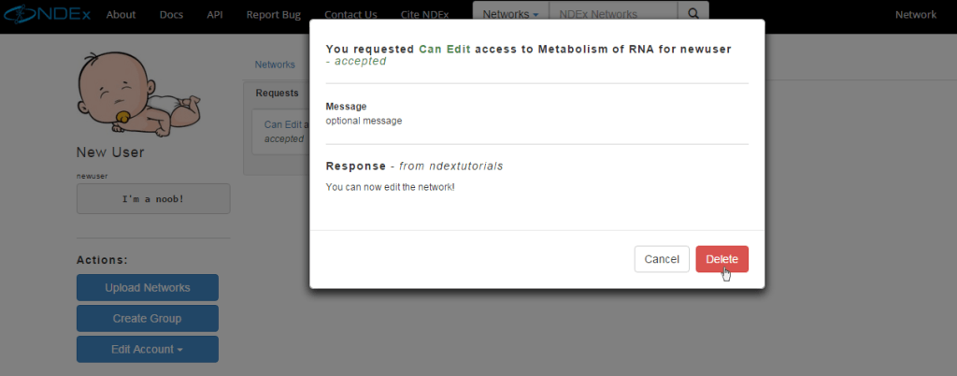Click the search magnifier icon
This screenshot has height=376, width=957.
tap(693, 14)
